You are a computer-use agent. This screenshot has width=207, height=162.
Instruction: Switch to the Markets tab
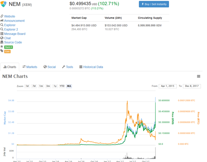point(30,67)
